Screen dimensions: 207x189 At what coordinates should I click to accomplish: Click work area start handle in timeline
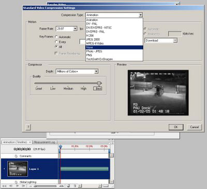[x=60, y=151]
